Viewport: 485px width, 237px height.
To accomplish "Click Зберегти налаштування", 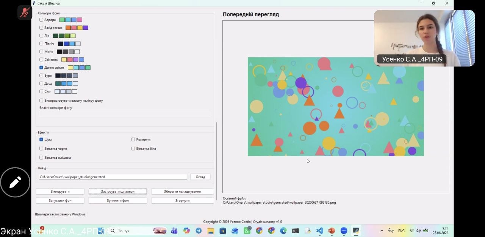I will [x=183, y=192].
